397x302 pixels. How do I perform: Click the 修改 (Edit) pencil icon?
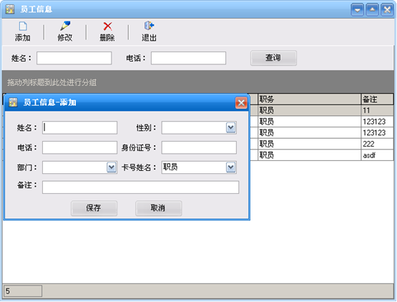coord(65,26)
